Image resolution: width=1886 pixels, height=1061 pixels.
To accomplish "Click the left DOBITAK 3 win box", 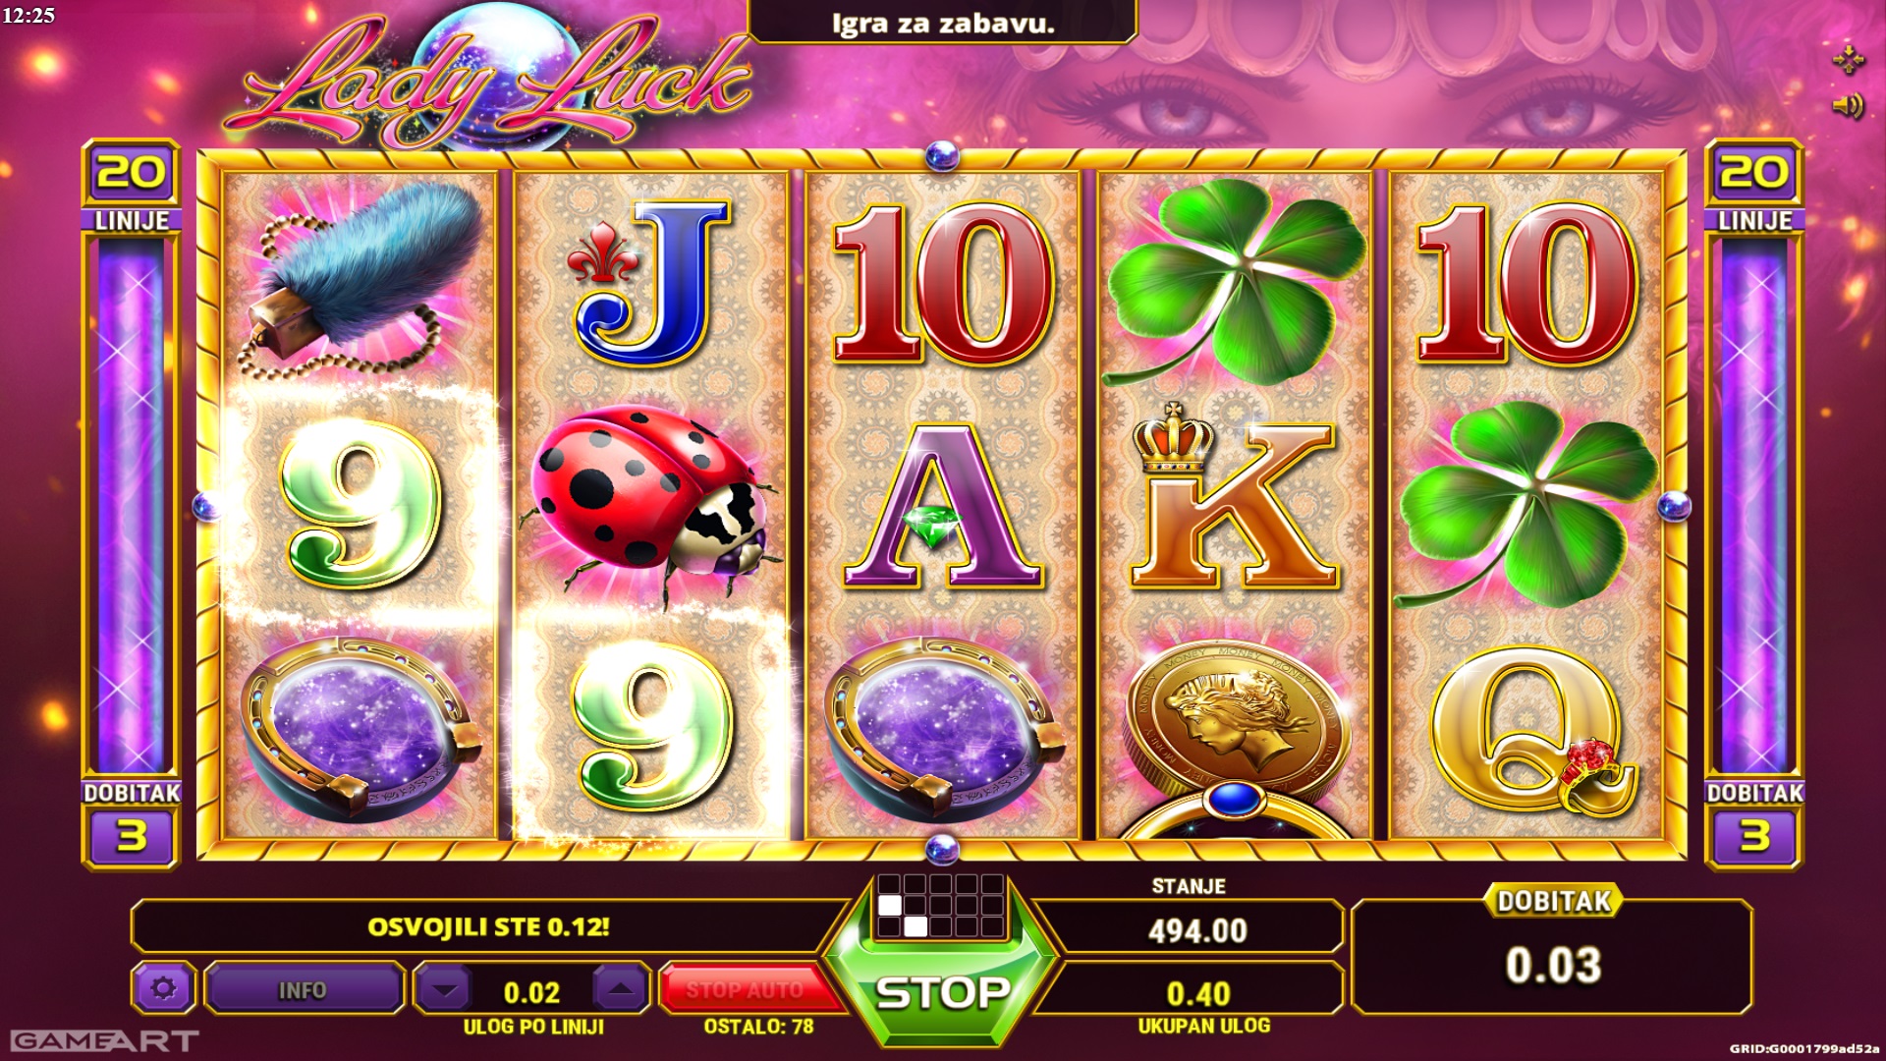I will (x=132, y=824).
